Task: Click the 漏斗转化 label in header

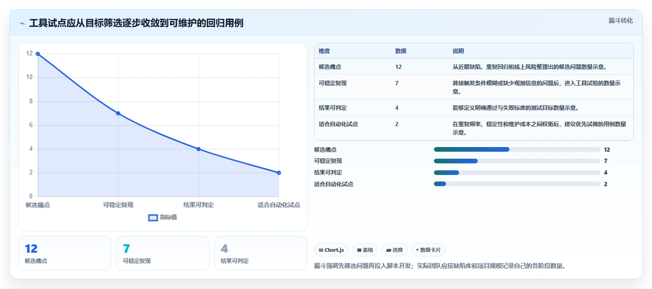Action: click(621, 20)
